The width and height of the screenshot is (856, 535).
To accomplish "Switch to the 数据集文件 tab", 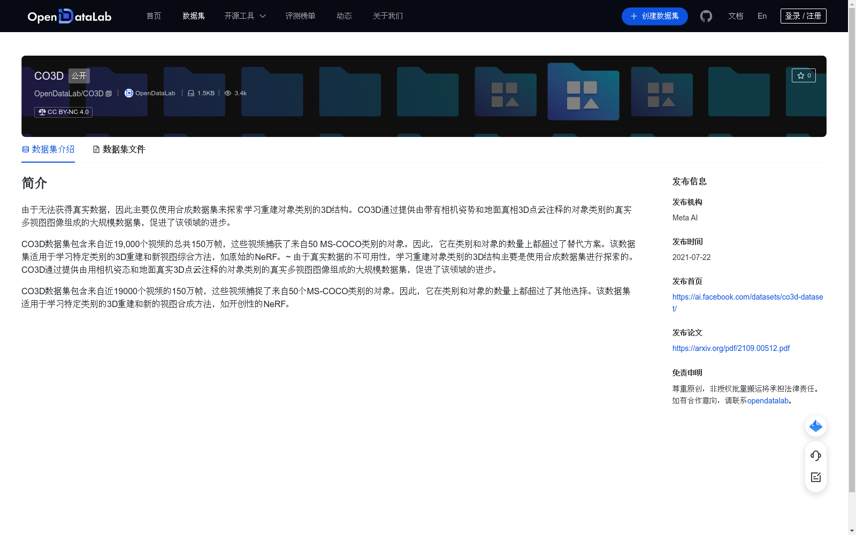I will [119, 149].
